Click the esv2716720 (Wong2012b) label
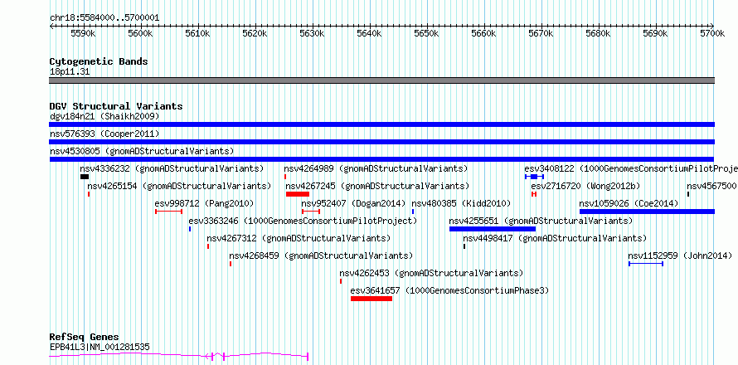Screen dimensions: 738x365 tap(585, 186)
